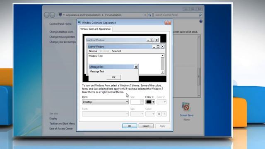265x149 pixels.
Task: Click the Personalization themes scrollbar up arrow
Action: (199, 37)
